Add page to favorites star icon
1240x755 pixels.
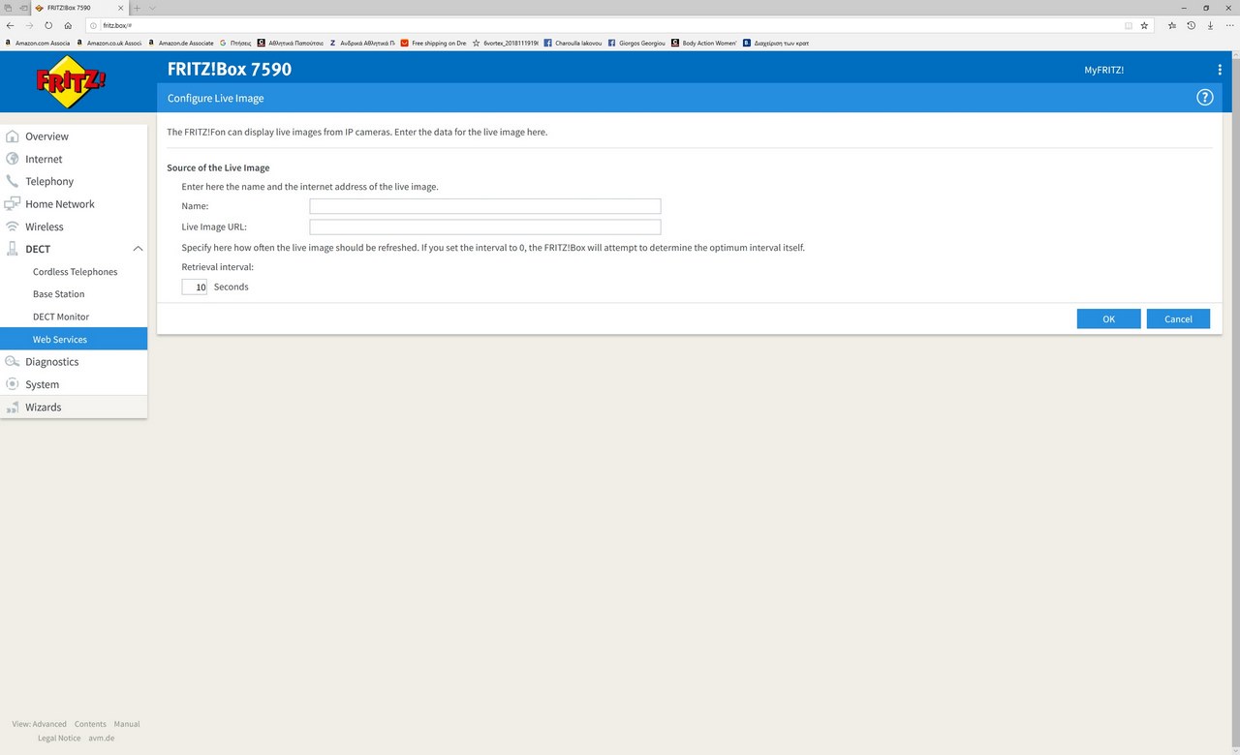[x=1144, y=25]
